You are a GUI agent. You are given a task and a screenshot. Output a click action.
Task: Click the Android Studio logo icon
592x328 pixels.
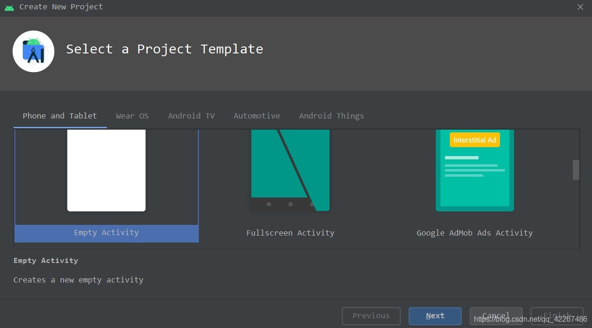[33, 51]
